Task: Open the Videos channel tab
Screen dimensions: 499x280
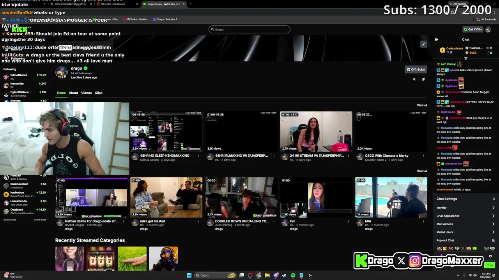Action: point(86,93)
